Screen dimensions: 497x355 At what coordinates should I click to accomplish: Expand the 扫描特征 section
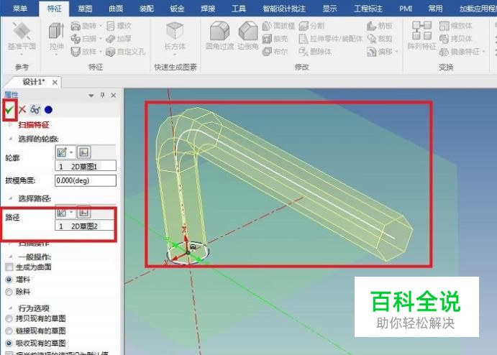(10, 125)
